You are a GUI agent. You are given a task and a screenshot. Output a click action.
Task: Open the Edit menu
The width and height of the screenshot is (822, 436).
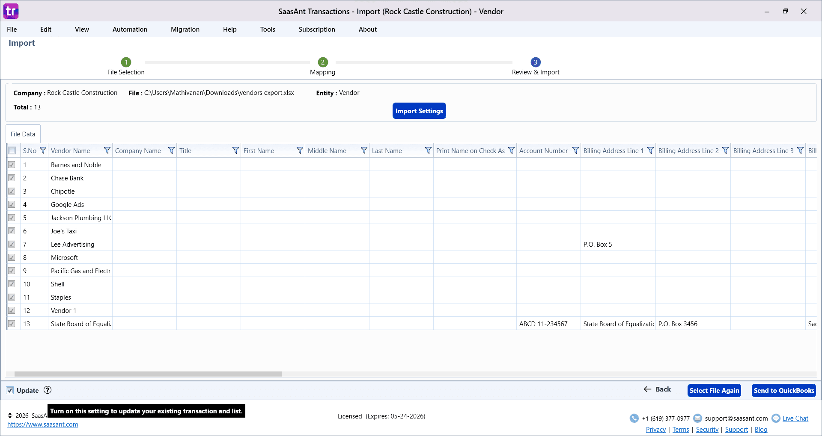coord(46,29)
